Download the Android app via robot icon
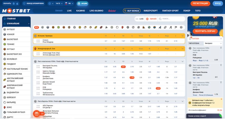Viewport: 225px width, 119px height. click(x=14, y=4)
